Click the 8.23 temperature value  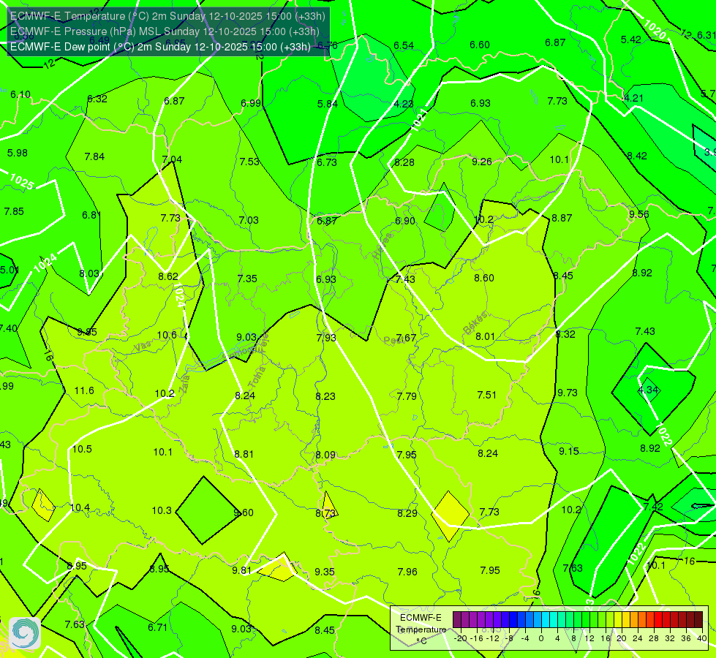pos(325,396)
